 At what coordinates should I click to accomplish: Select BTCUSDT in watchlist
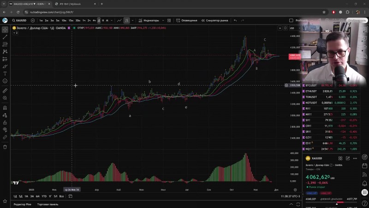[x=331, y=86]
